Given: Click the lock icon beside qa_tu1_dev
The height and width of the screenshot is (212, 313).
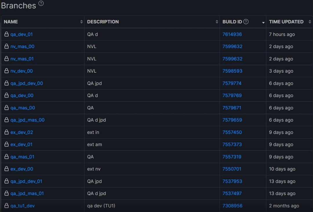Looking at the screenshot, I should 7,206.
